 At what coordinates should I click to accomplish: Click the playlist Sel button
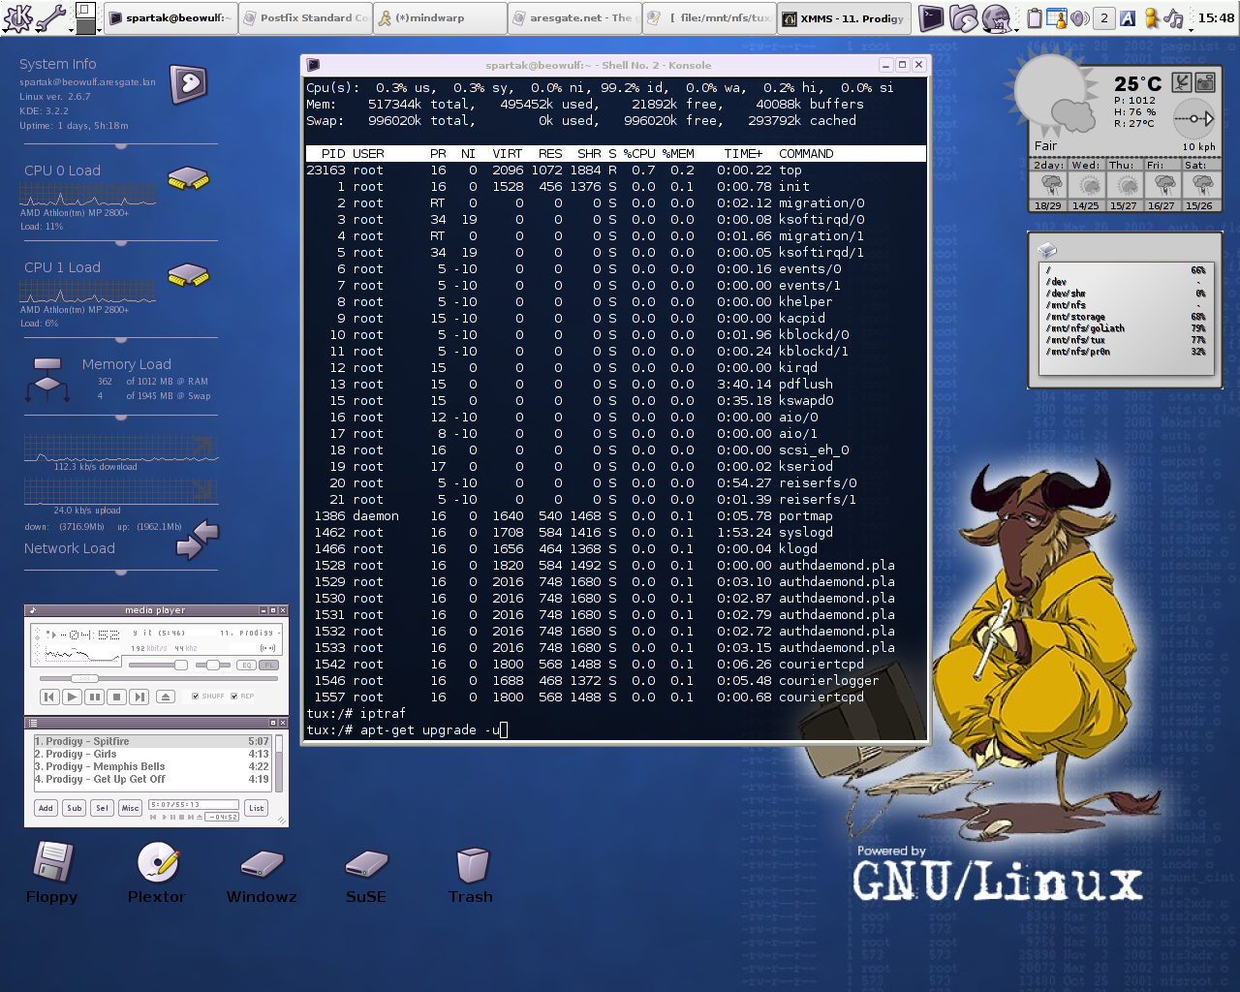tap(102, 808)
